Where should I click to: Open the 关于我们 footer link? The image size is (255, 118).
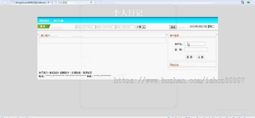coord(43,73)
